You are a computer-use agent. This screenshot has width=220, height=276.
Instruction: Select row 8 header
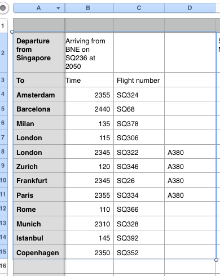pos(3,152)
